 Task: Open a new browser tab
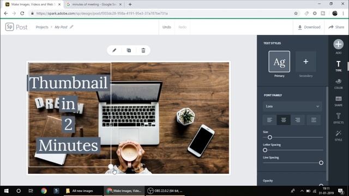tap(130, 4)
